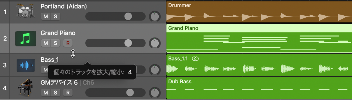Click the Grand Piano track volume slider
Viewport: 353px width, 100px height.
coord(116,43)
